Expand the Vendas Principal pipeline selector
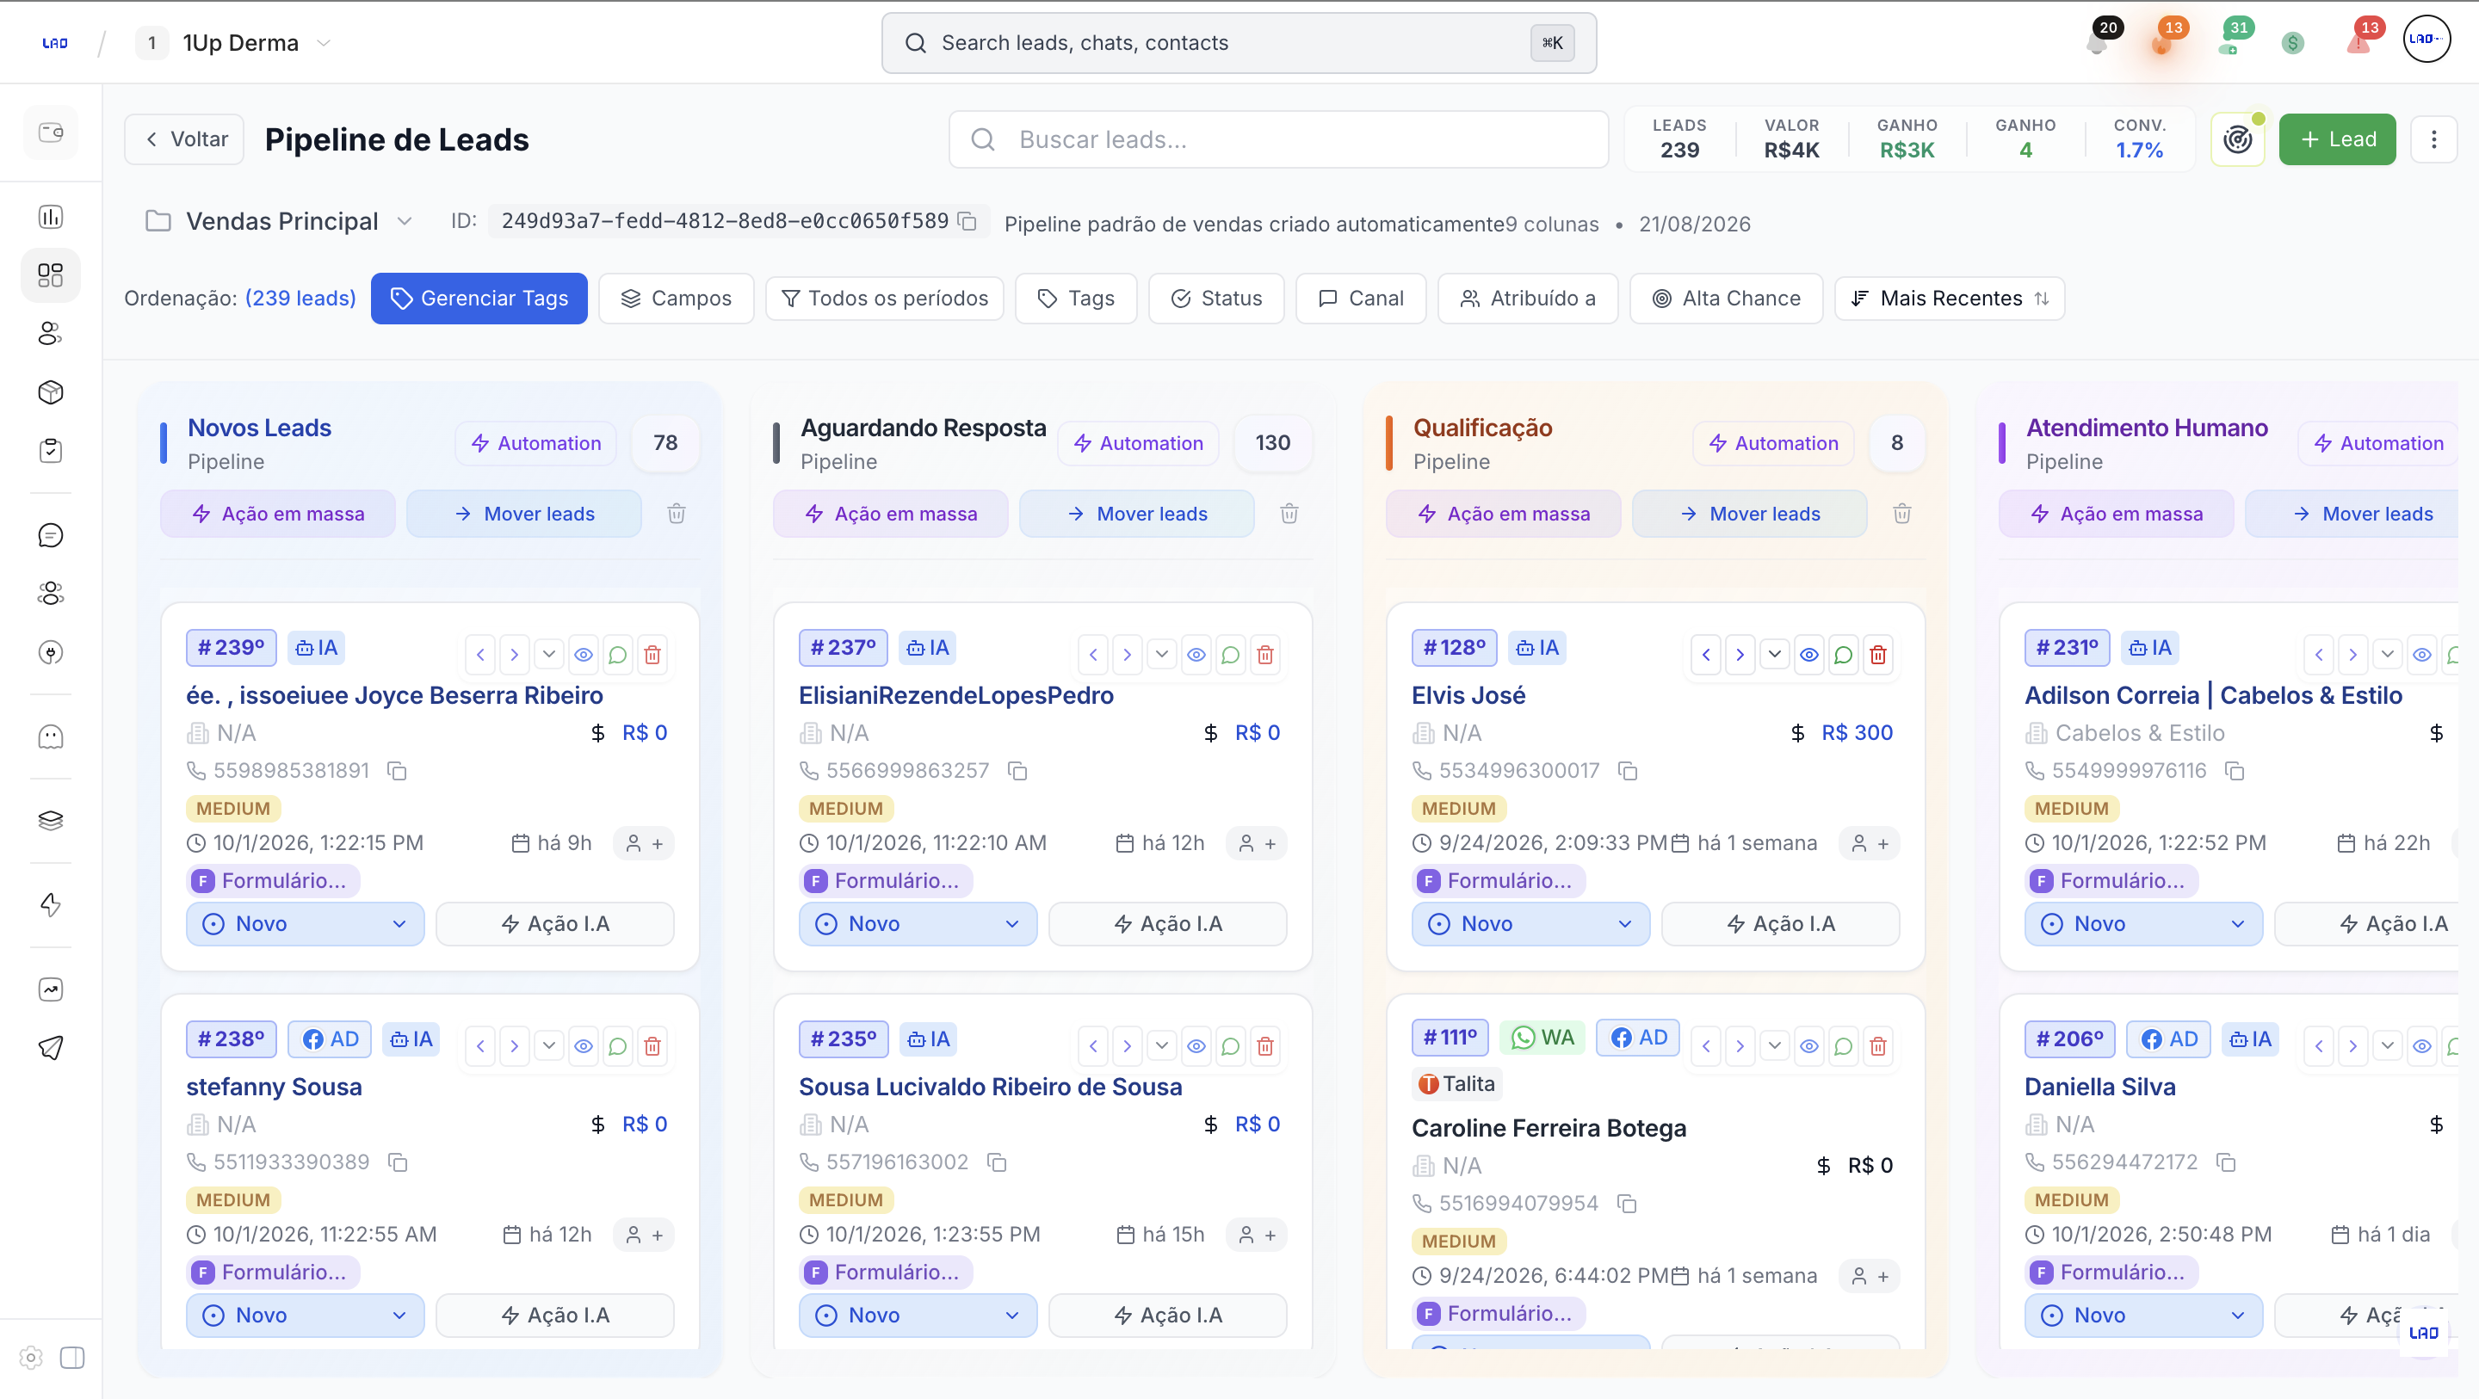2479x1399 pixels. click(279, 221)
